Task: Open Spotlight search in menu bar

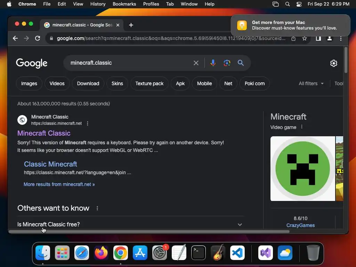Action: pos(288,4)
